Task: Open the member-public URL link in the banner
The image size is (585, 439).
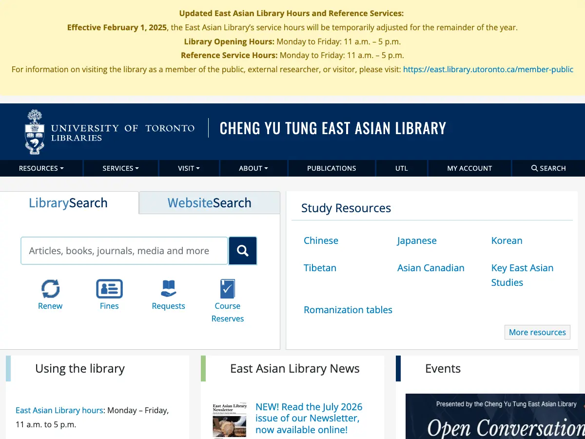Action: click(488, 69)
